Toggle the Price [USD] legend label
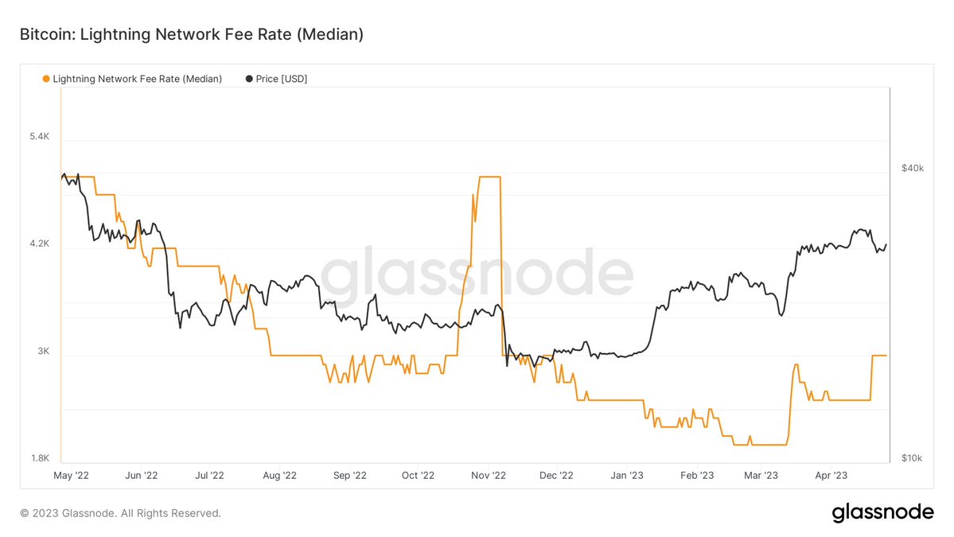The width and height of the screenshot is (954, 537). pos(281,79)
